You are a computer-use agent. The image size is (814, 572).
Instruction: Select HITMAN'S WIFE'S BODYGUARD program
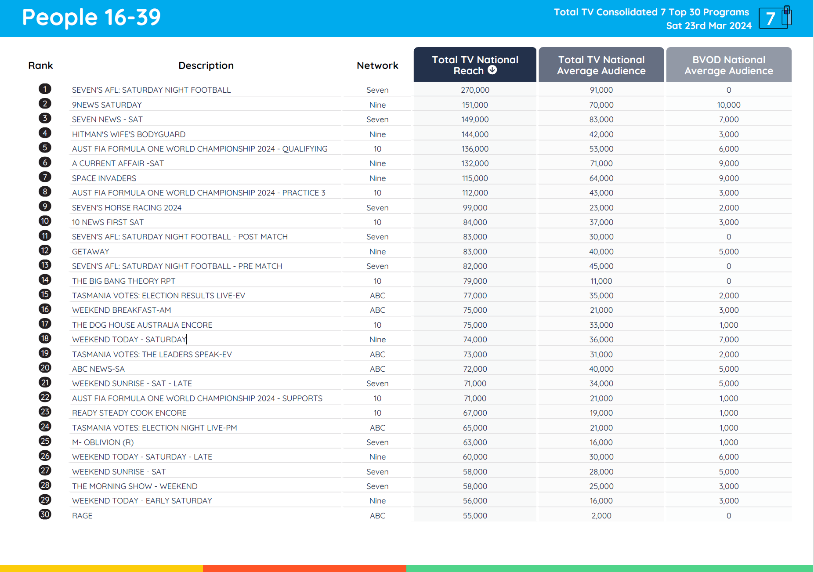129,134
